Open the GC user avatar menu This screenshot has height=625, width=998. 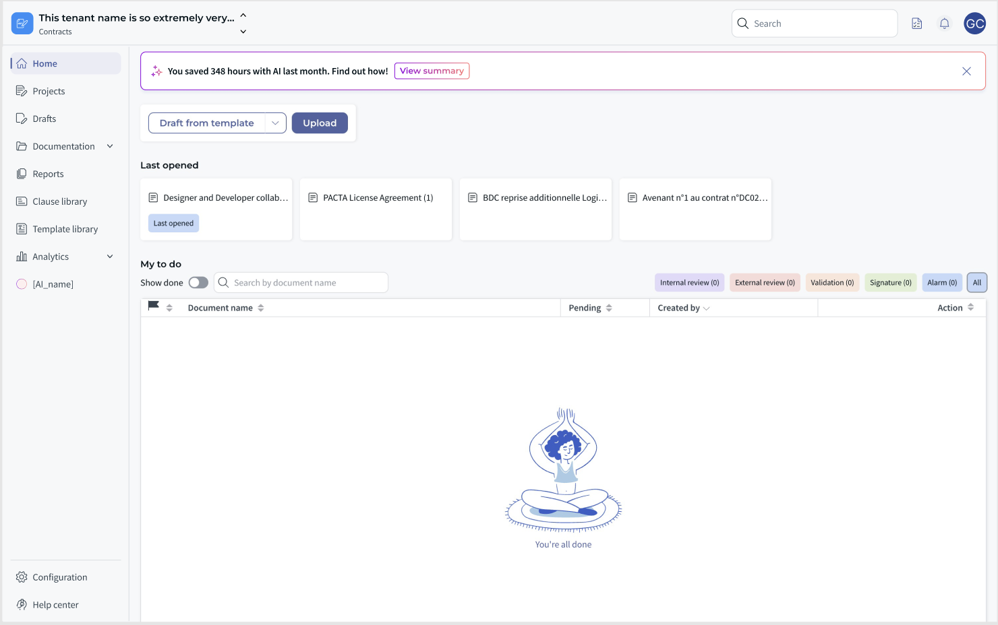pos(975,24)
